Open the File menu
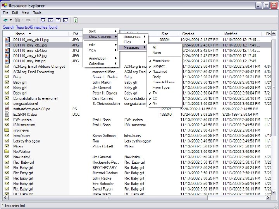 point(5,13)
